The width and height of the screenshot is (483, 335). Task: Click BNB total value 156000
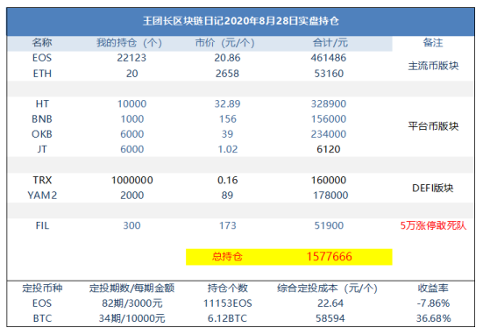329,119
